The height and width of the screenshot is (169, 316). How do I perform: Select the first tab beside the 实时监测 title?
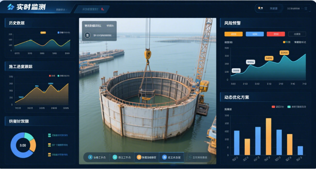click(60, 10)
